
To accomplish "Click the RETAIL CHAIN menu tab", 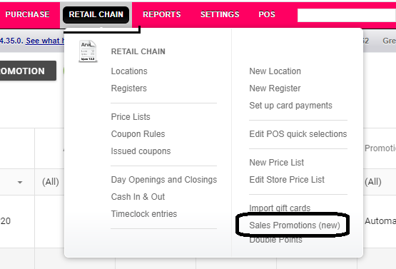I will 96,15.
